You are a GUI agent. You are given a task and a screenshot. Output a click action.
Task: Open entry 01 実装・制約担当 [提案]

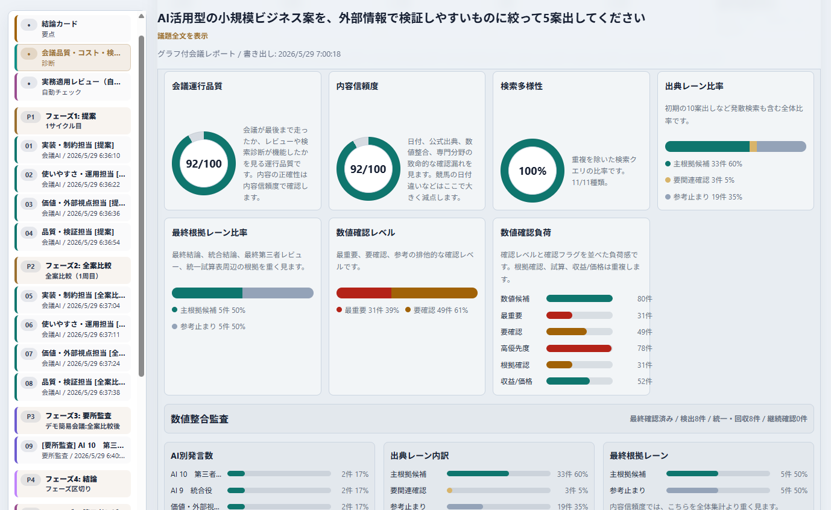(73, 150)
